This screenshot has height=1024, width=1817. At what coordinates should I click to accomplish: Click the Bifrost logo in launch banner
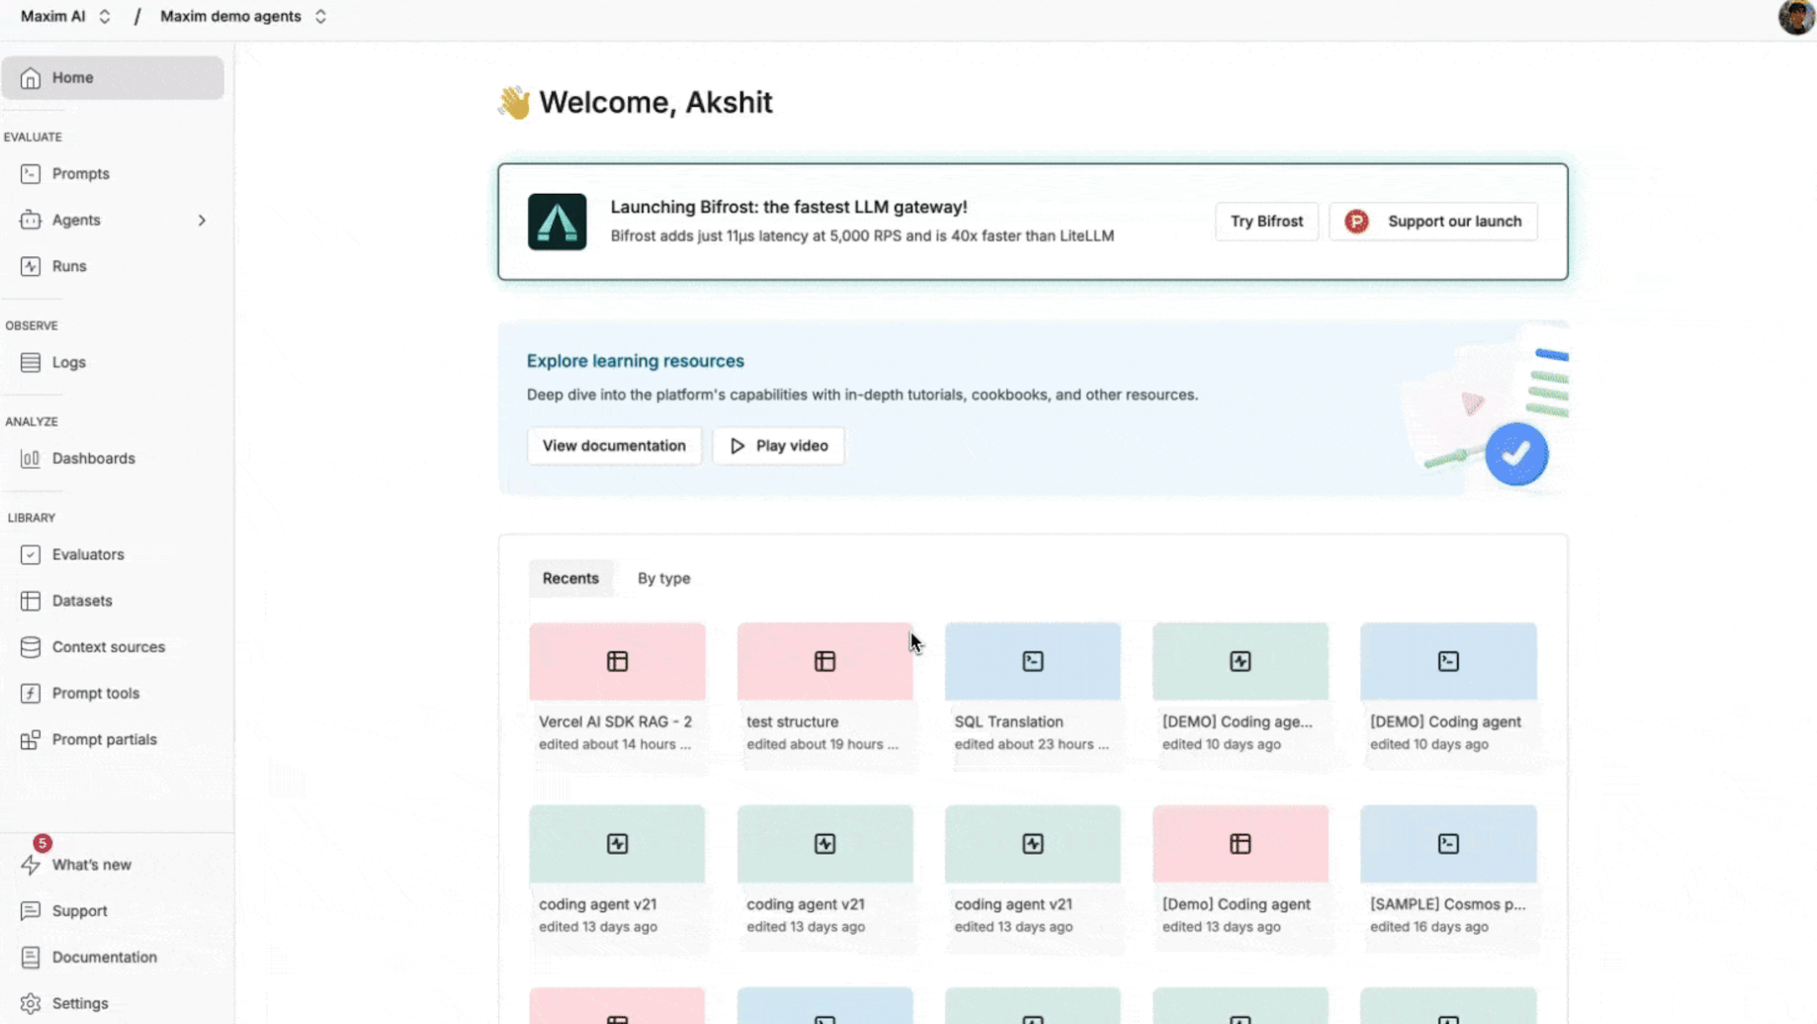tap(557, 221)
